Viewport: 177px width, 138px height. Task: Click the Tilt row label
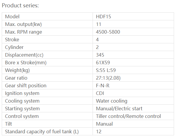pos(9,124)
